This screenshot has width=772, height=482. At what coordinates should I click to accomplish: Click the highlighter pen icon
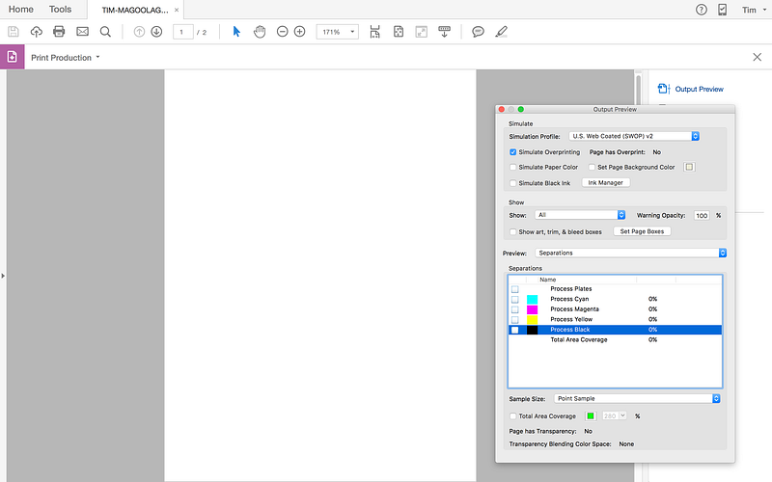point(501,32)
